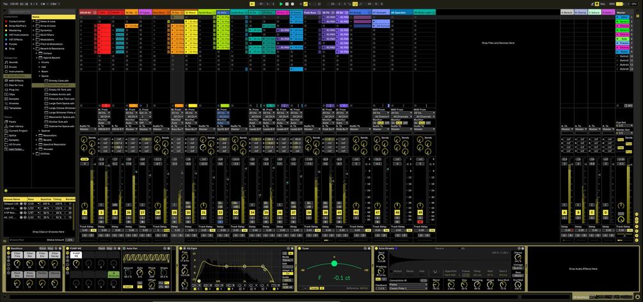Click the search field in browser
This screenshot has height=302, width=643.
click(x=41, y=12)
